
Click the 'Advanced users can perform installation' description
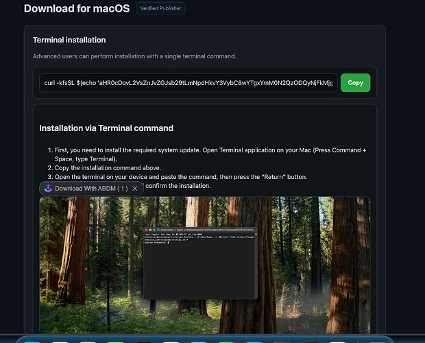(134, 56)
